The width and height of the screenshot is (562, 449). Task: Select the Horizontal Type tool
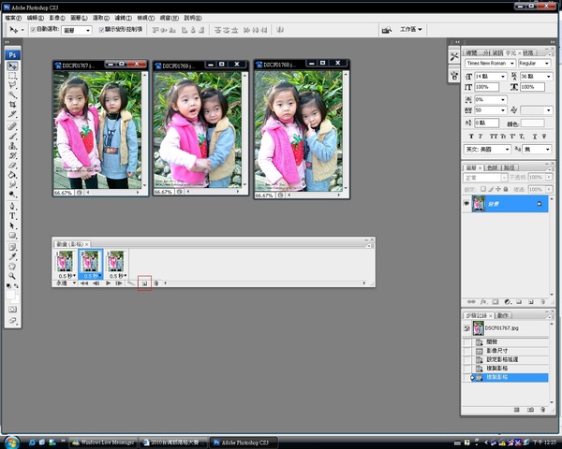click(x=12, y=216)
